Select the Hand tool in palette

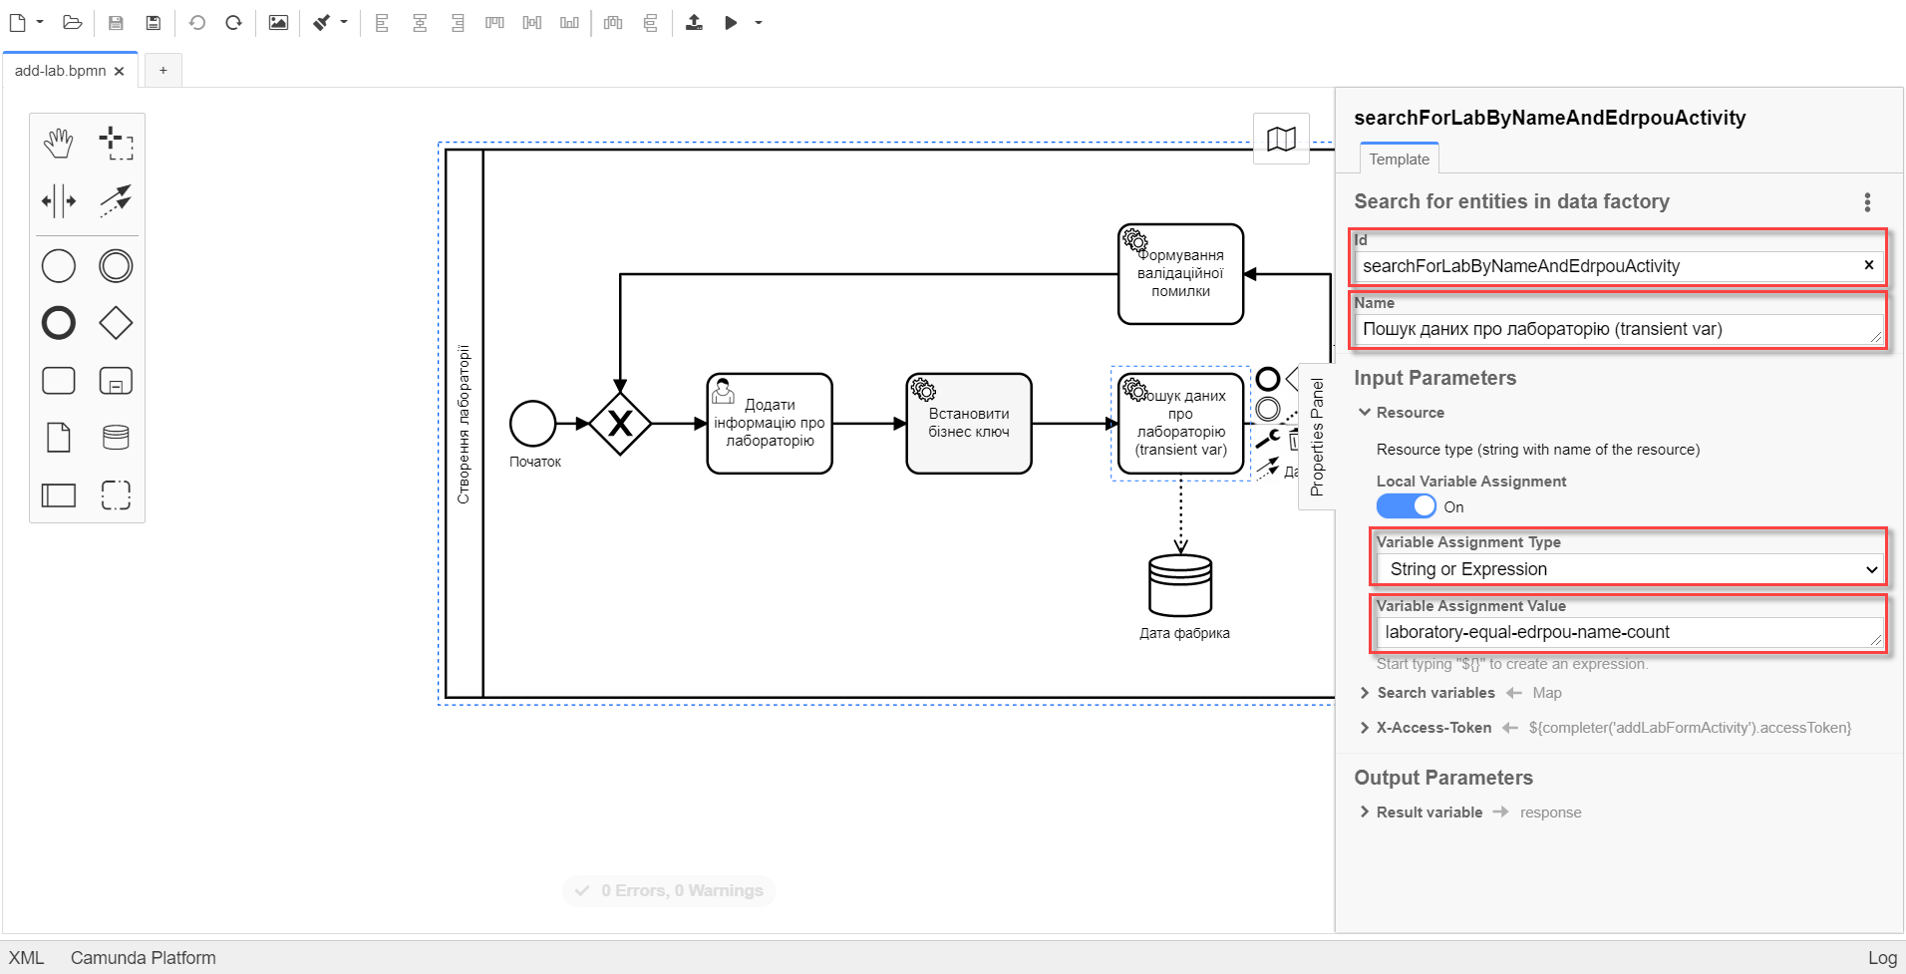pyautogui.click(x=59, y=144)
